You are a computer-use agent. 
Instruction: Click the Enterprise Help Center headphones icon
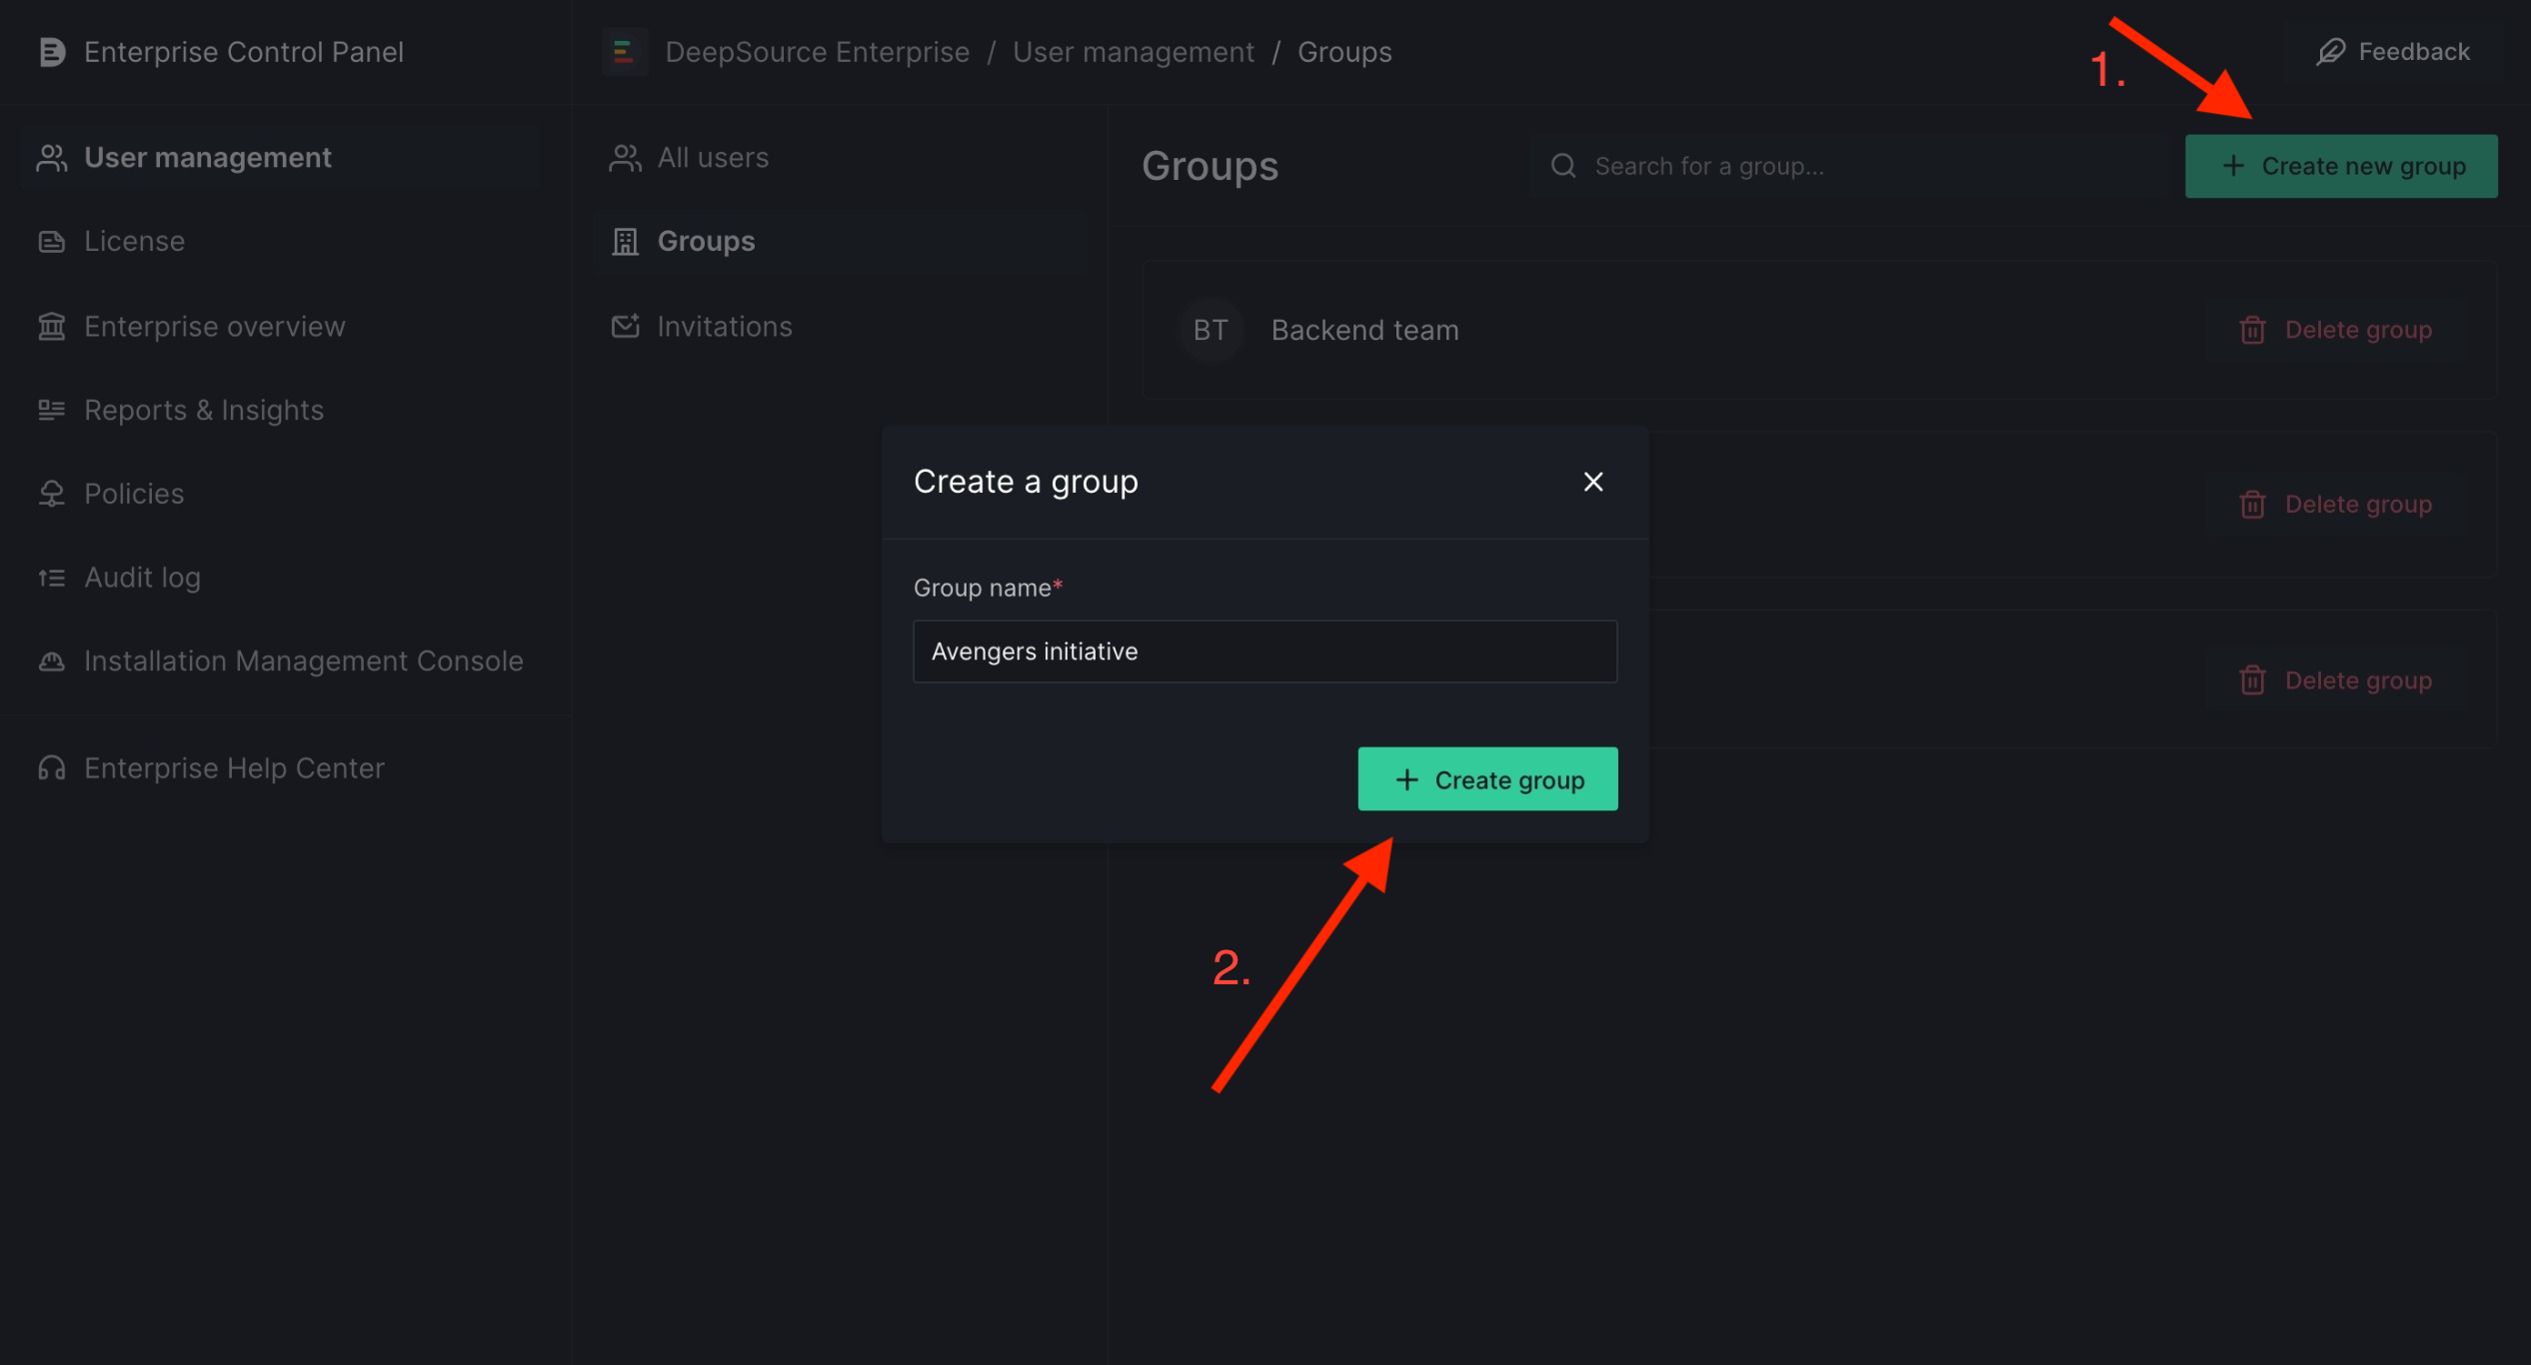point(51,767)
